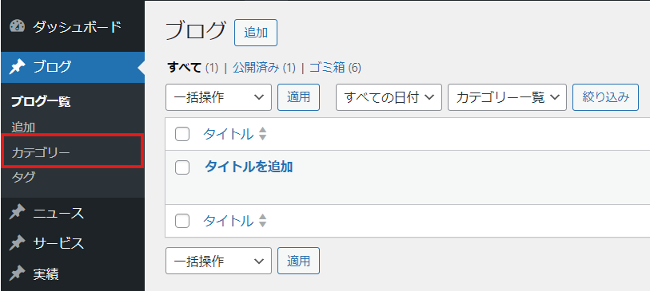
Task: Click the pin icon beside ニュース
Action: click(x=17, y=213)
